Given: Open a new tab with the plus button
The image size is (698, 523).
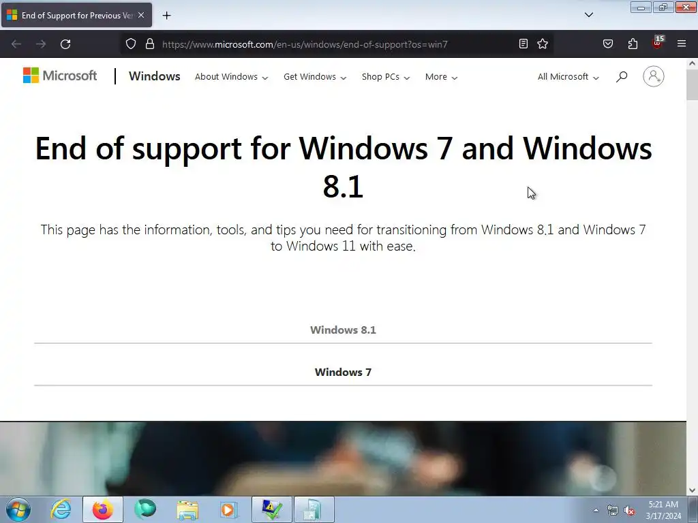Looking at the screenshot, I should 166,16.
